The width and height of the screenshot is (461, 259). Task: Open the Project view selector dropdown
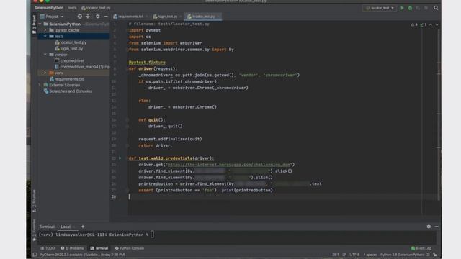52,17
